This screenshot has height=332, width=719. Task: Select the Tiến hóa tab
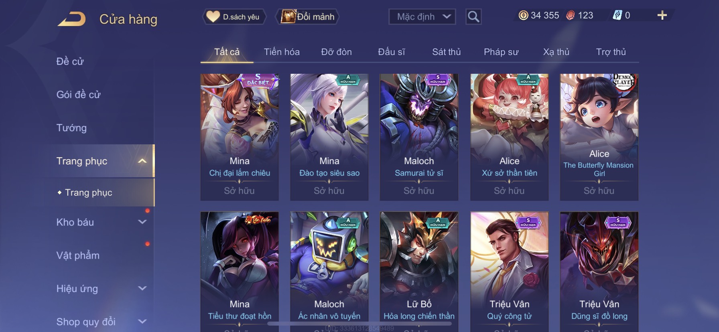[282, 52]
